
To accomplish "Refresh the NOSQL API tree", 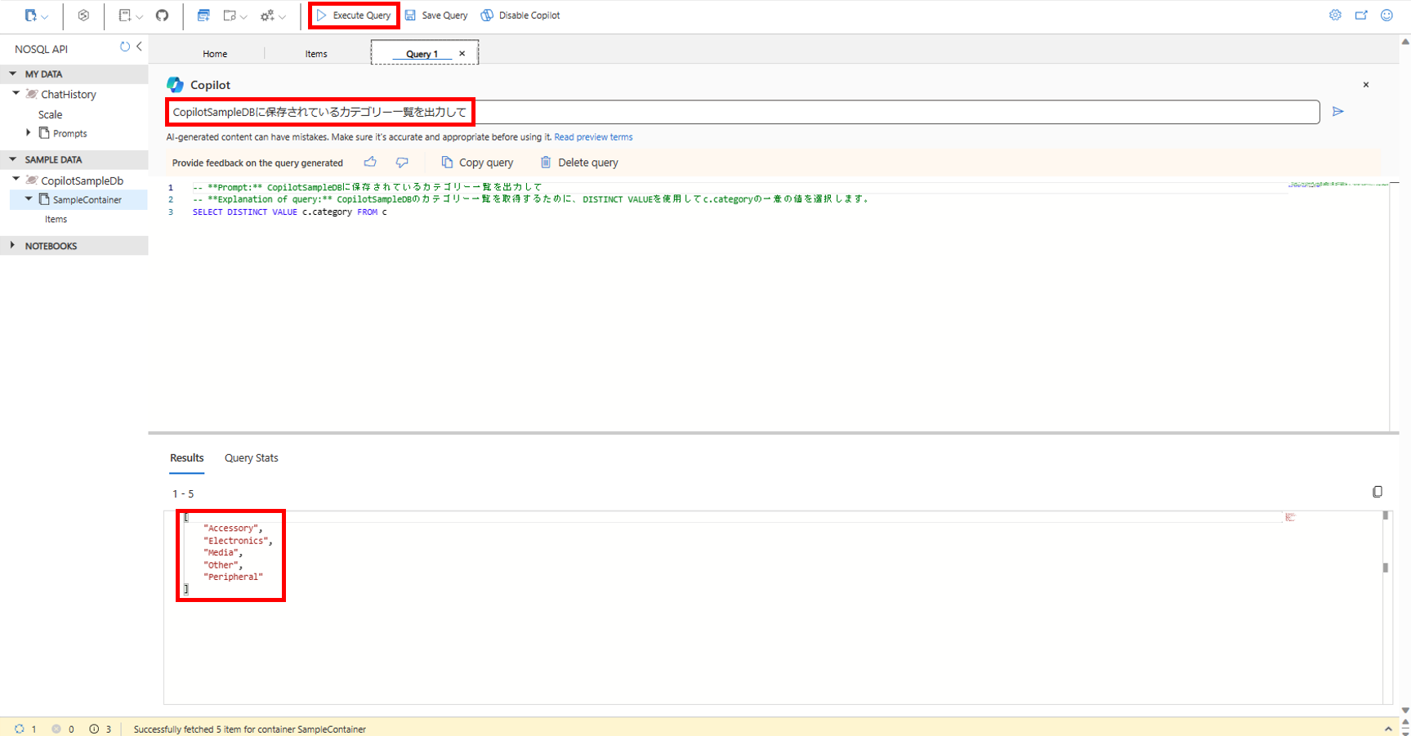I will (125, 47).
